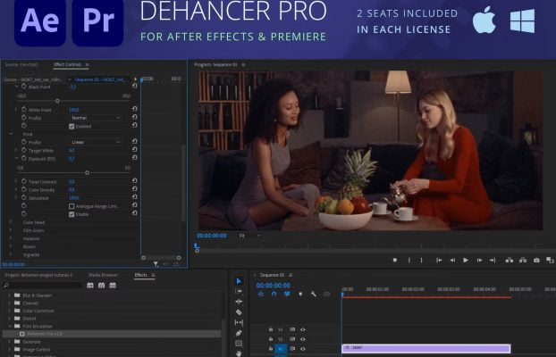Open timeline display settings wrench

coord(314,294)
